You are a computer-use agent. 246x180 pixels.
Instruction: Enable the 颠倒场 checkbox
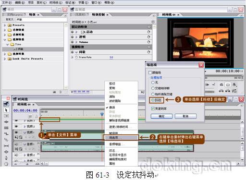pos(150,72)
